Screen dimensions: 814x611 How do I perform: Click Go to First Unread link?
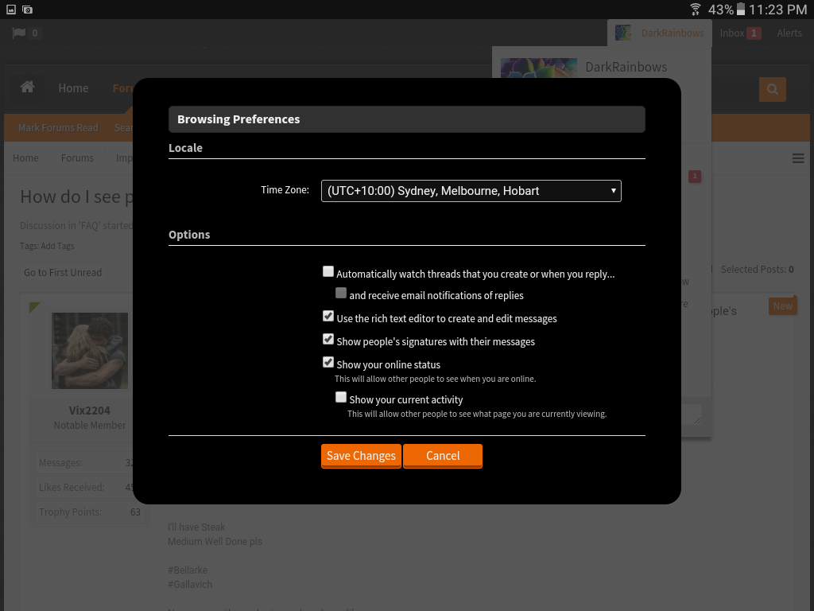pos(63,273)
